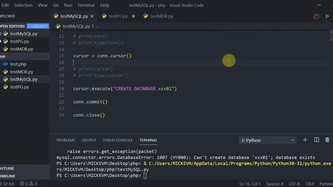Close the testMySQL.py editor tab

pos(92,16)
